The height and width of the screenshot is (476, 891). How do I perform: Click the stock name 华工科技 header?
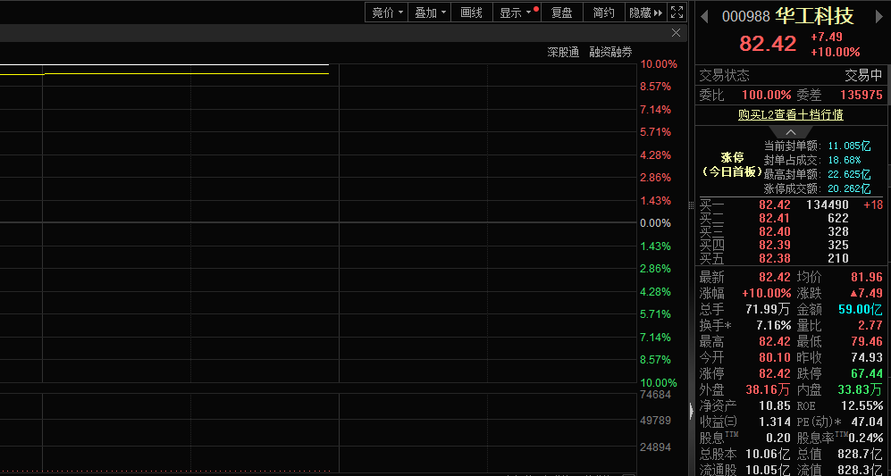point(814,16)
